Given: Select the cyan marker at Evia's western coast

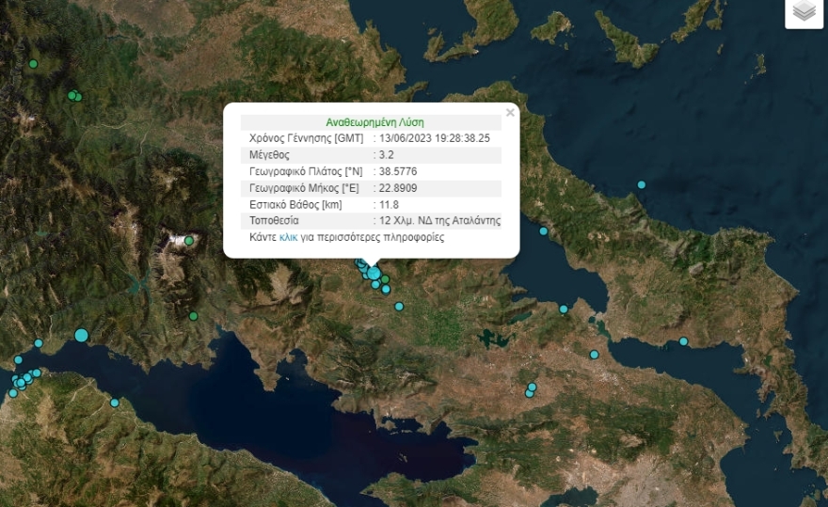Looking at the screenshot, I should point(544,230).
